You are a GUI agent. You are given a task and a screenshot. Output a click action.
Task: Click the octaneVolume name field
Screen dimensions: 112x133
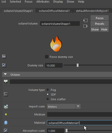(x=60, y=24)
